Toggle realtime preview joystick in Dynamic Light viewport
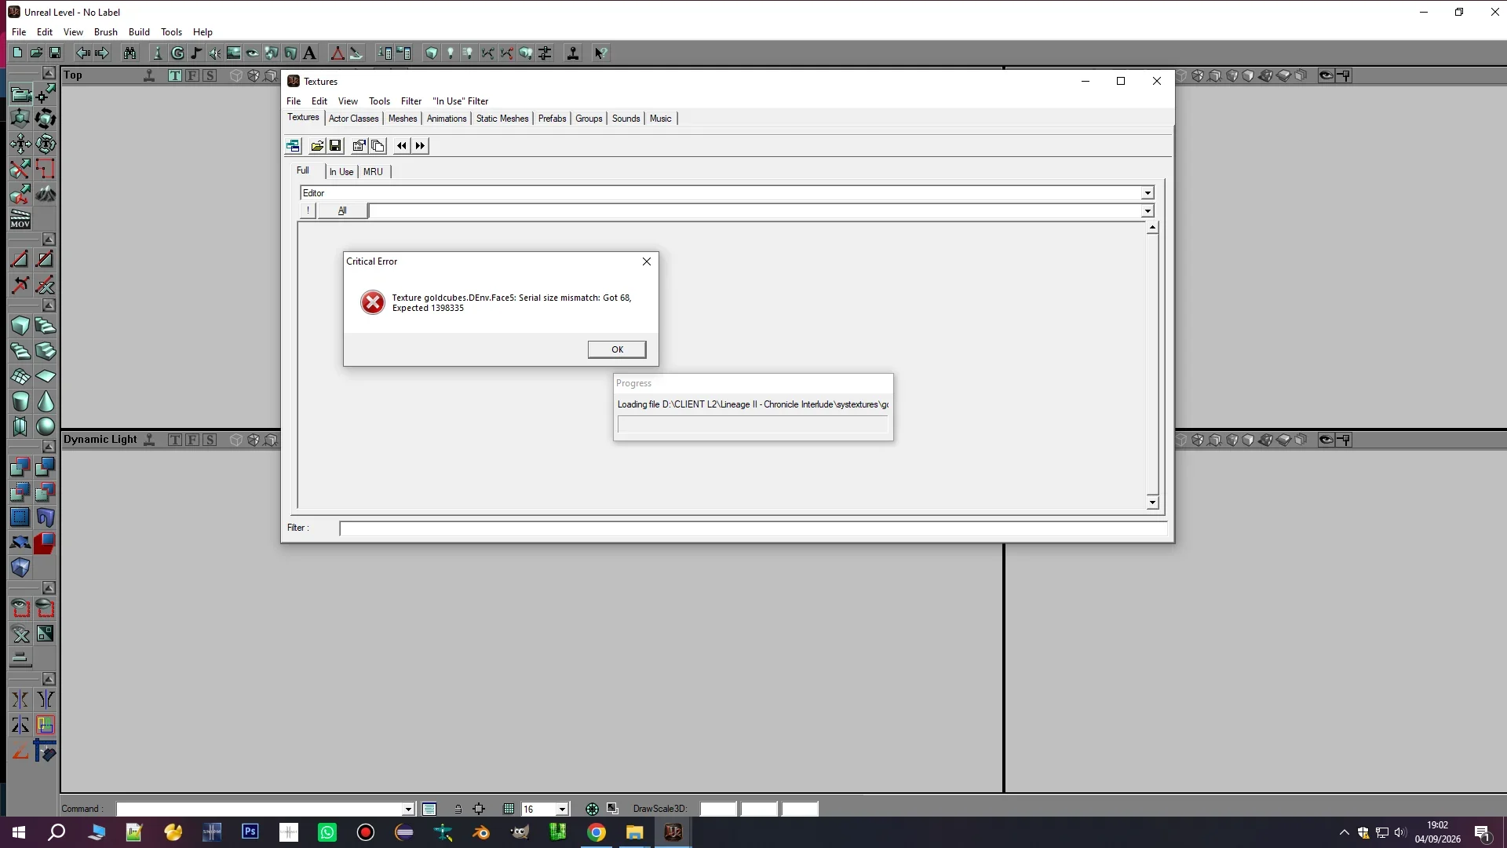The width and height of the screenshot is (1507, 848). [x=149, y=440]
